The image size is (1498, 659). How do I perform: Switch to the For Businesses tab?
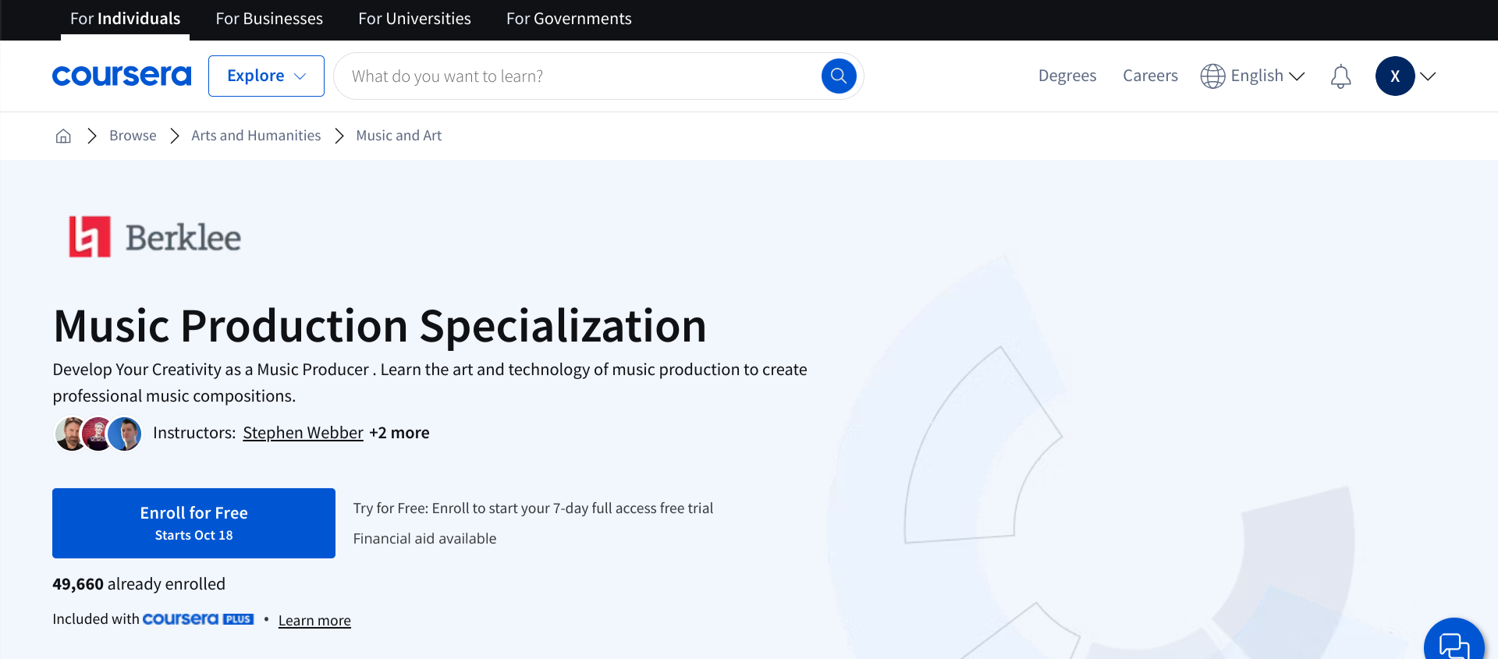point(269,19)
